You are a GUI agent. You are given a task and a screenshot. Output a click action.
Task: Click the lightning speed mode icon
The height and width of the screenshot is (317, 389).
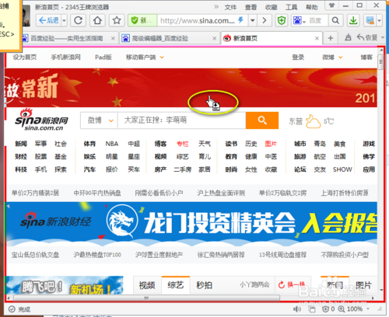[241, 20]
